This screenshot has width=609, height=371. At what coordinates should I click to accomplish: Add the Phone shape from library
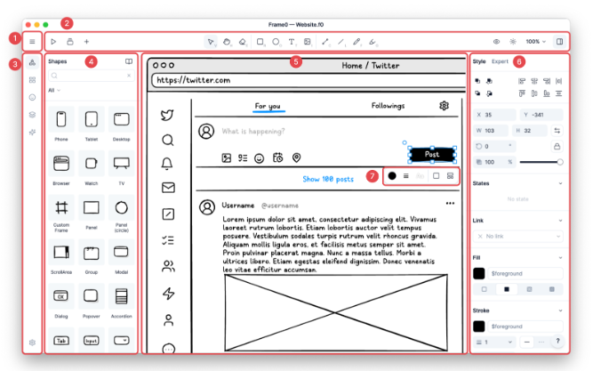[61, 122]
